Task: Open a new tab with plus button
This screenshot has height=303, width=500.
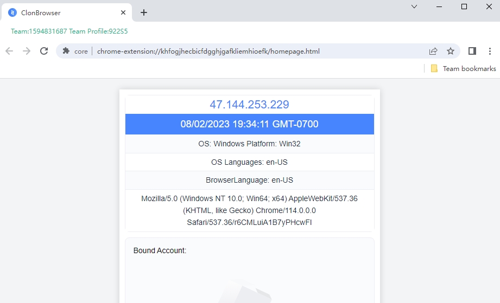Action: point(144,12)
